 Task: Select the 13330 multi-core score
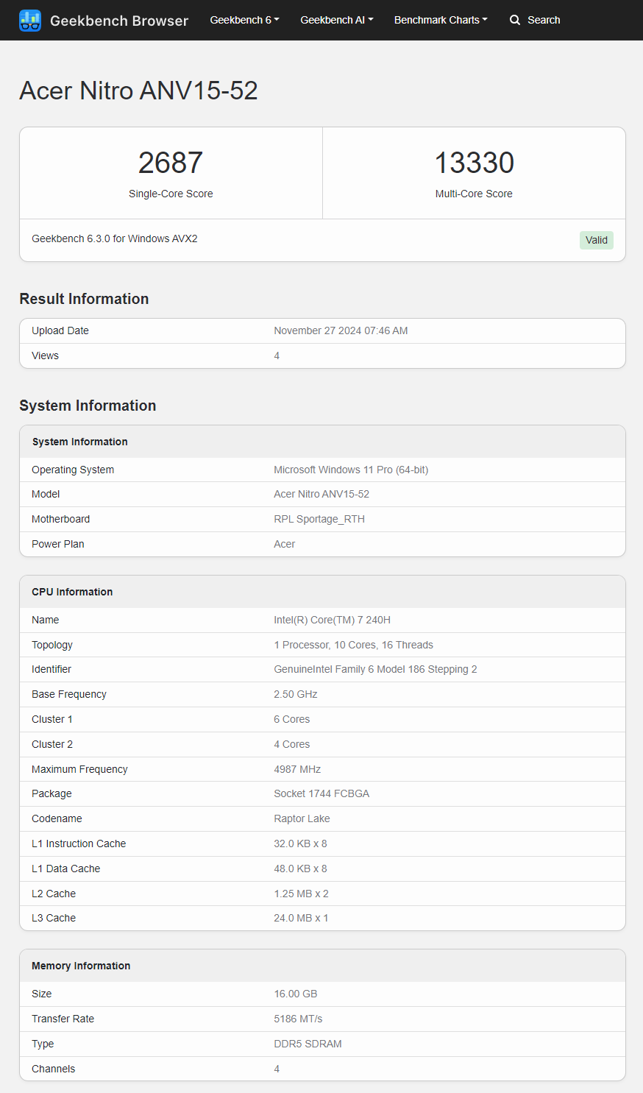click(474, 163)
